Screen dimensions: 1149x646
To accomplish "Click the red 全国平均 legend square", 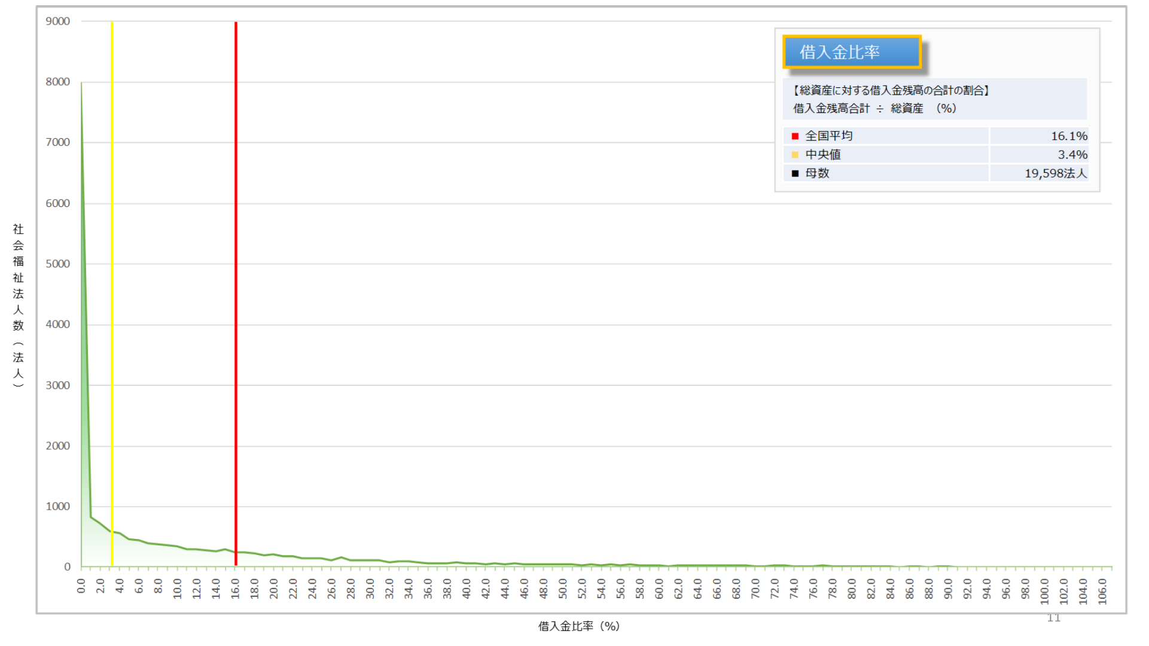I will [795, 136].
